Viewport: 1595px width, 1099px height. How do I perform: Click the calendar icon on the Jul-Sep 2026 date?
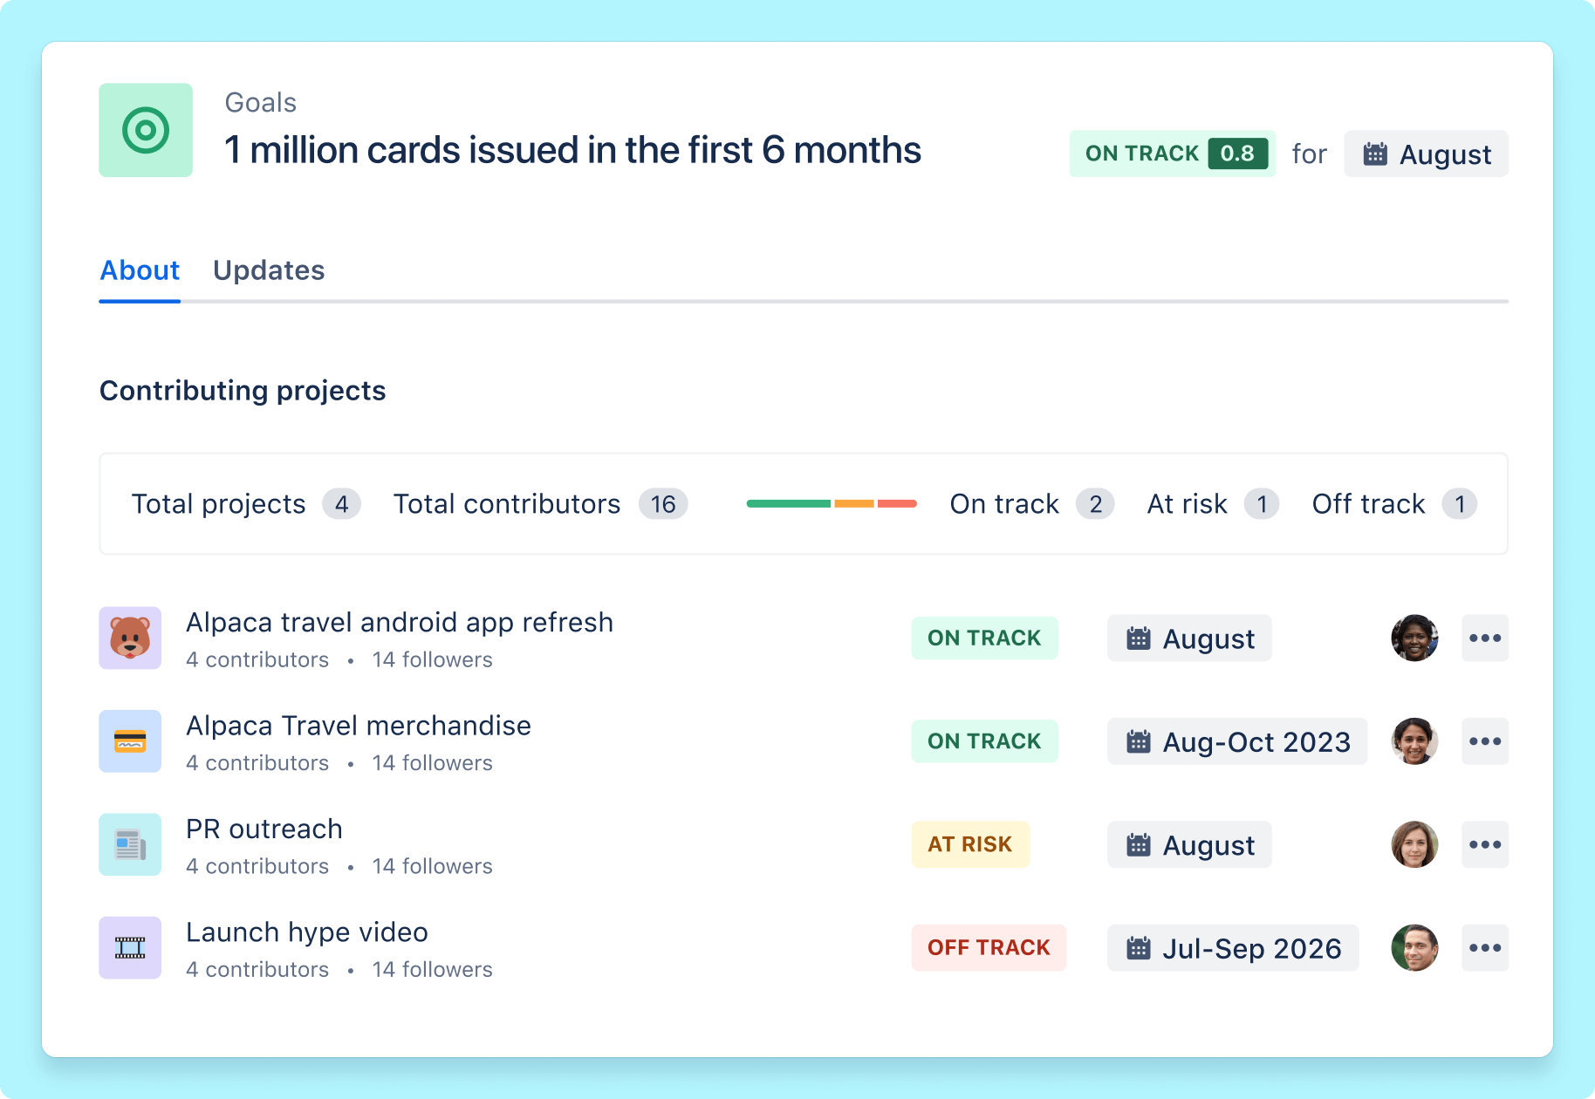[1139, 947]
